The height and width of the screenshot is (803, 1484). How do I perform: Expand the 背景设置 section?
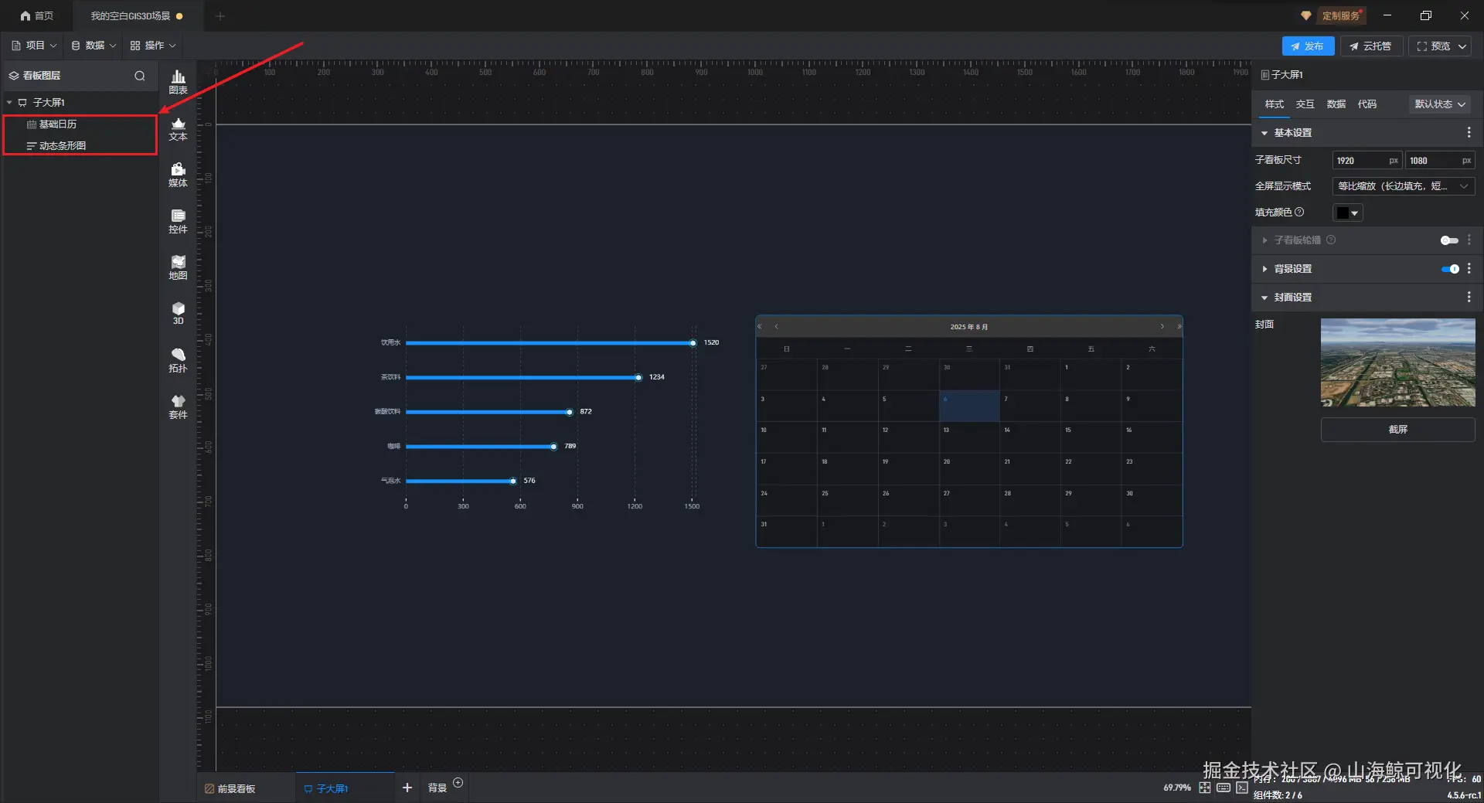[x=1264, y=269]
